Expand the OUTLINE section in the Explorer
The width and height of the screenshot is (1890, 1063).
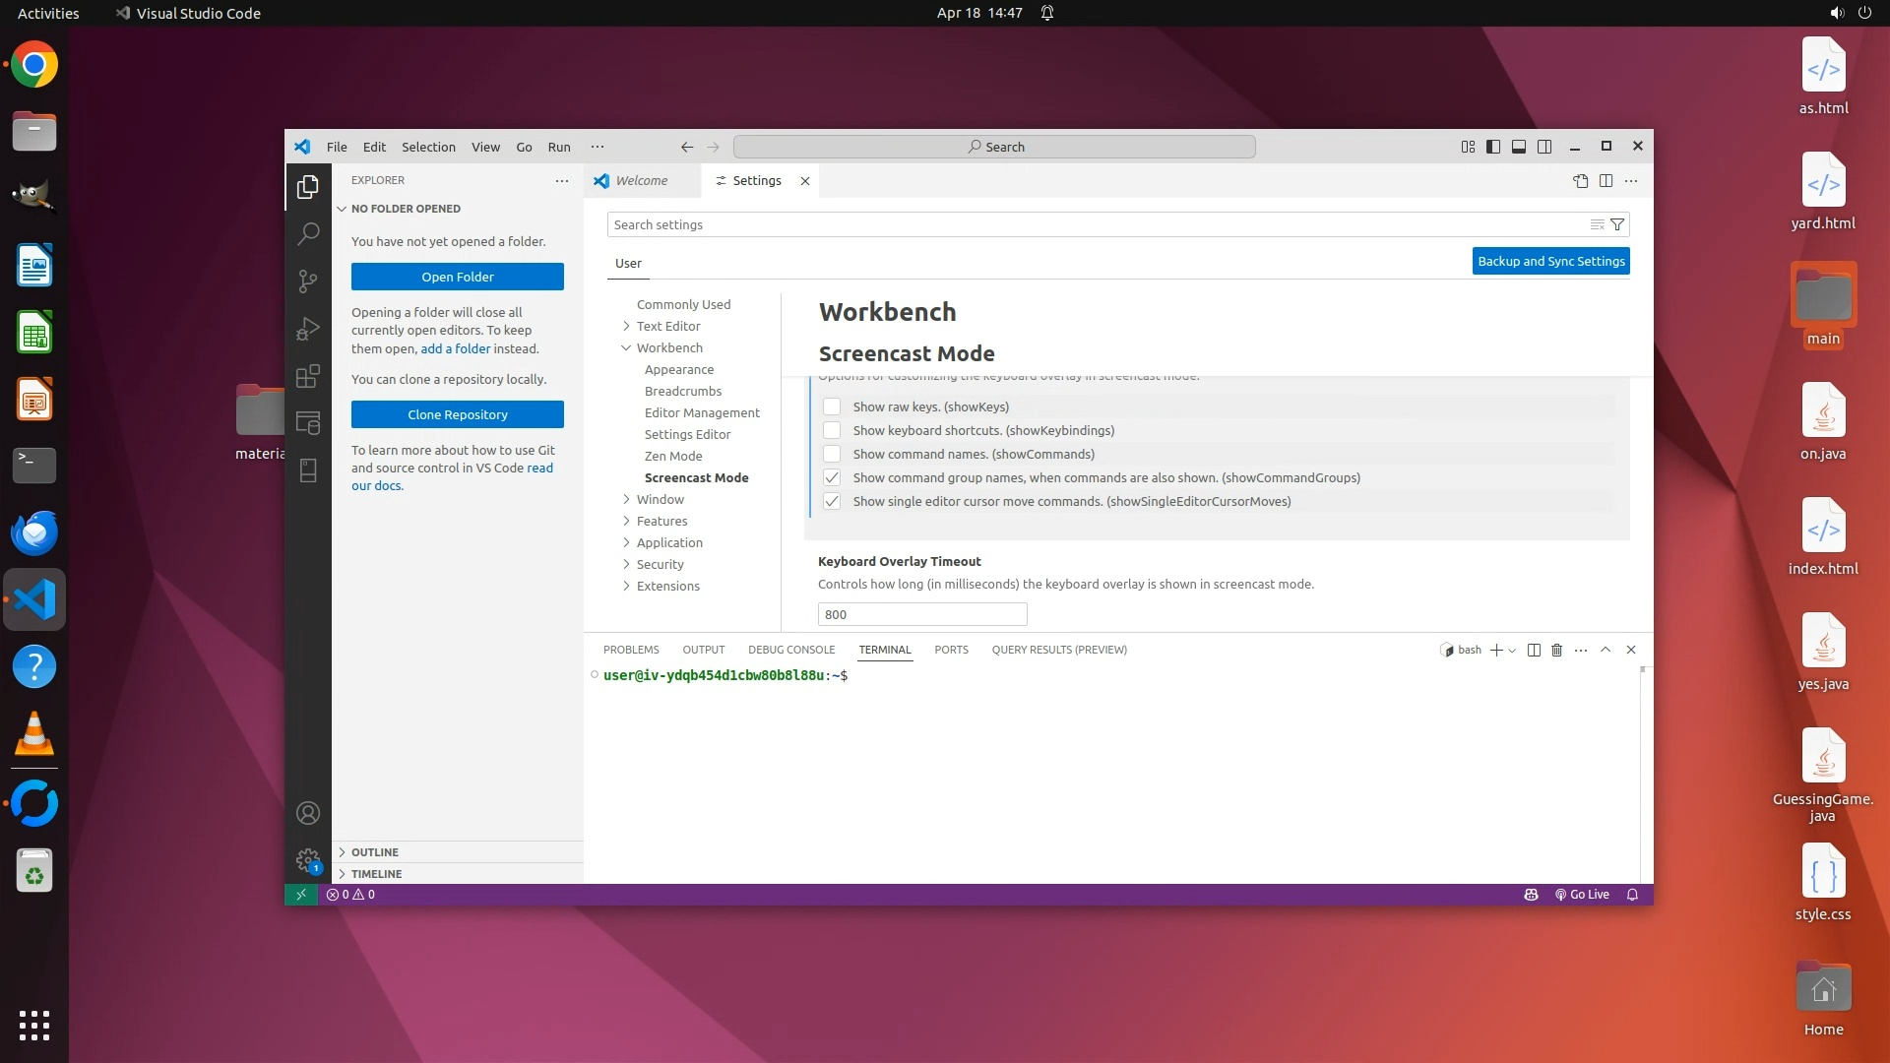coord(374,852)
